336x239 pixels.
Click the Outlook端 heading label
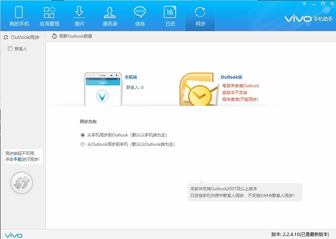point(232,77)
